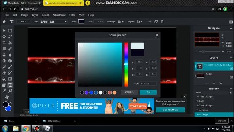Image resolution: width=234 pixels, height=132 pixels.
Task: Toggle visibility of the text layer
Action: click(x=231, y=69)
